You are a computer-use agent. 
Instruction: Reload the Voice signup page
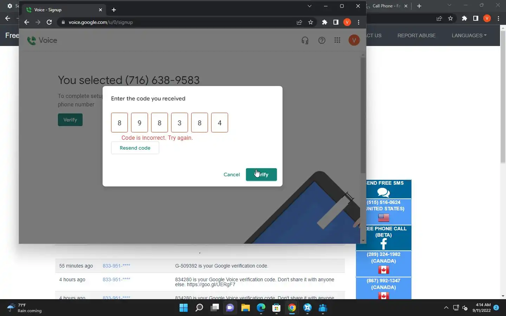tap(49, 22)
